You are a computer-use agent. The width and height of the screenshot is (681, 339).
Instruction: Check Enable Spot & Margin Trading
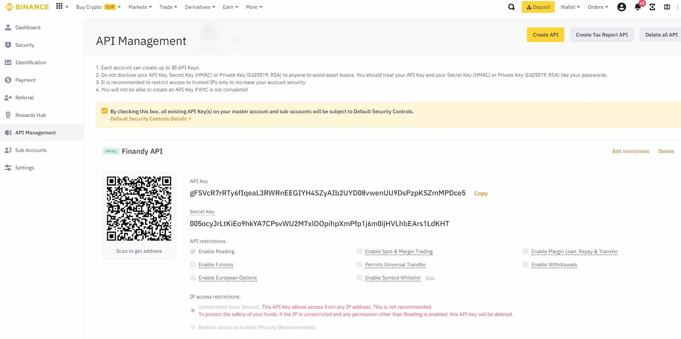[359, 251]
